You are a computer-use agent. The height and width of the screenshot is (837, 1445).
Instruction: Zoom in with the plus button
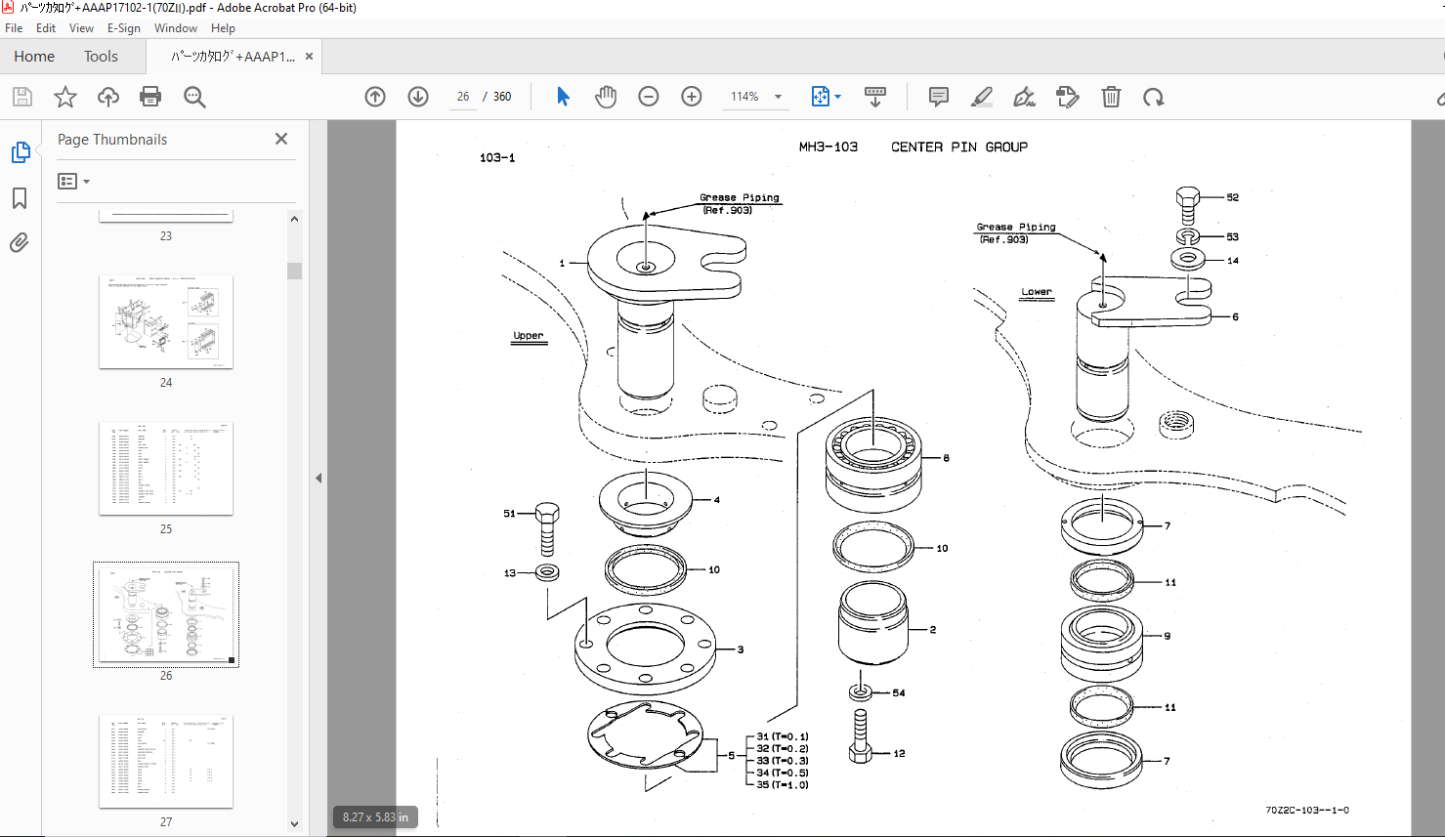(x=692, y=97)
